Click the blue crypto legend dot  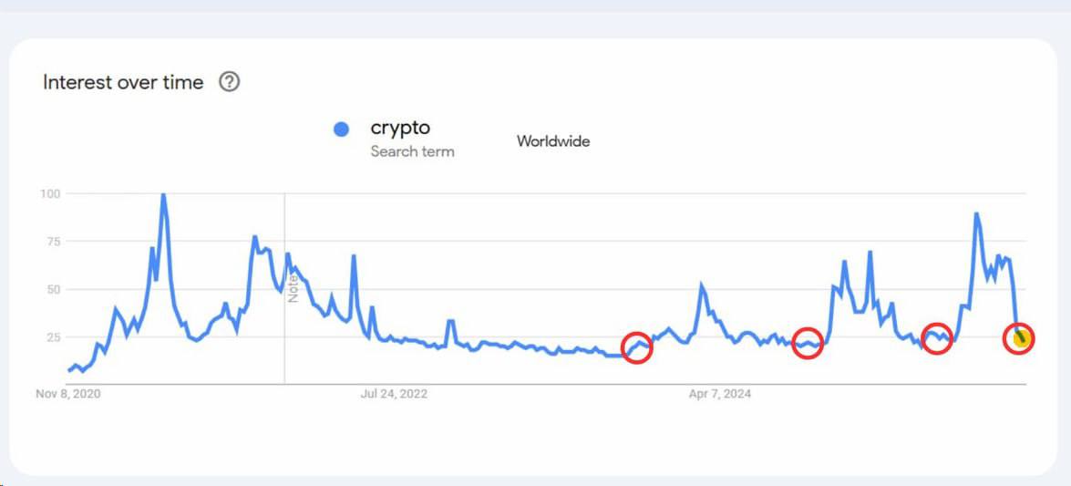pos(341,129)
